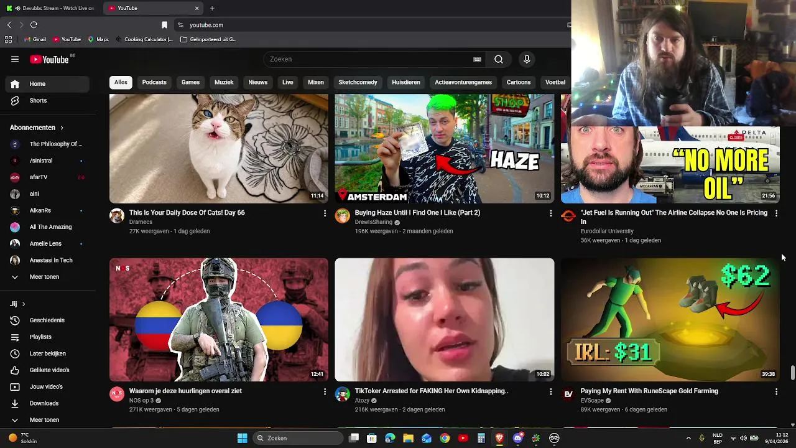Switch to Devubbs Stream browser tab
Viewport: 796px width, 448px height.
(x=50, y=8)
